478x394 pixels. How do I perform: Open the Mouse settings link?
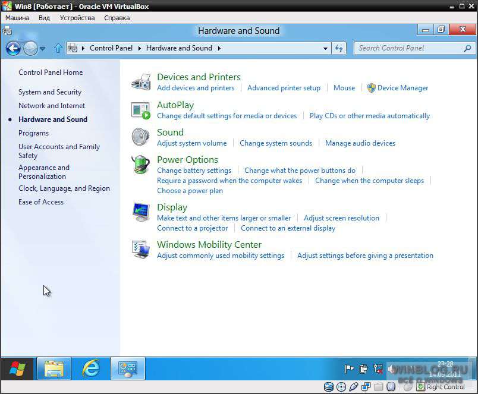[x=344, y=88]
